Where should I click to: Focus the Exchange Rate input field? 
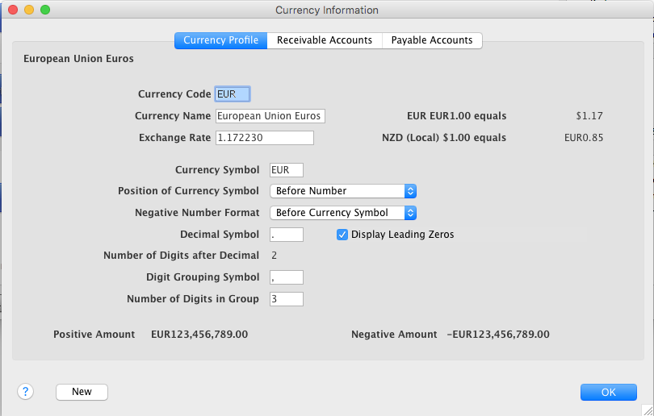click(263, 138)
